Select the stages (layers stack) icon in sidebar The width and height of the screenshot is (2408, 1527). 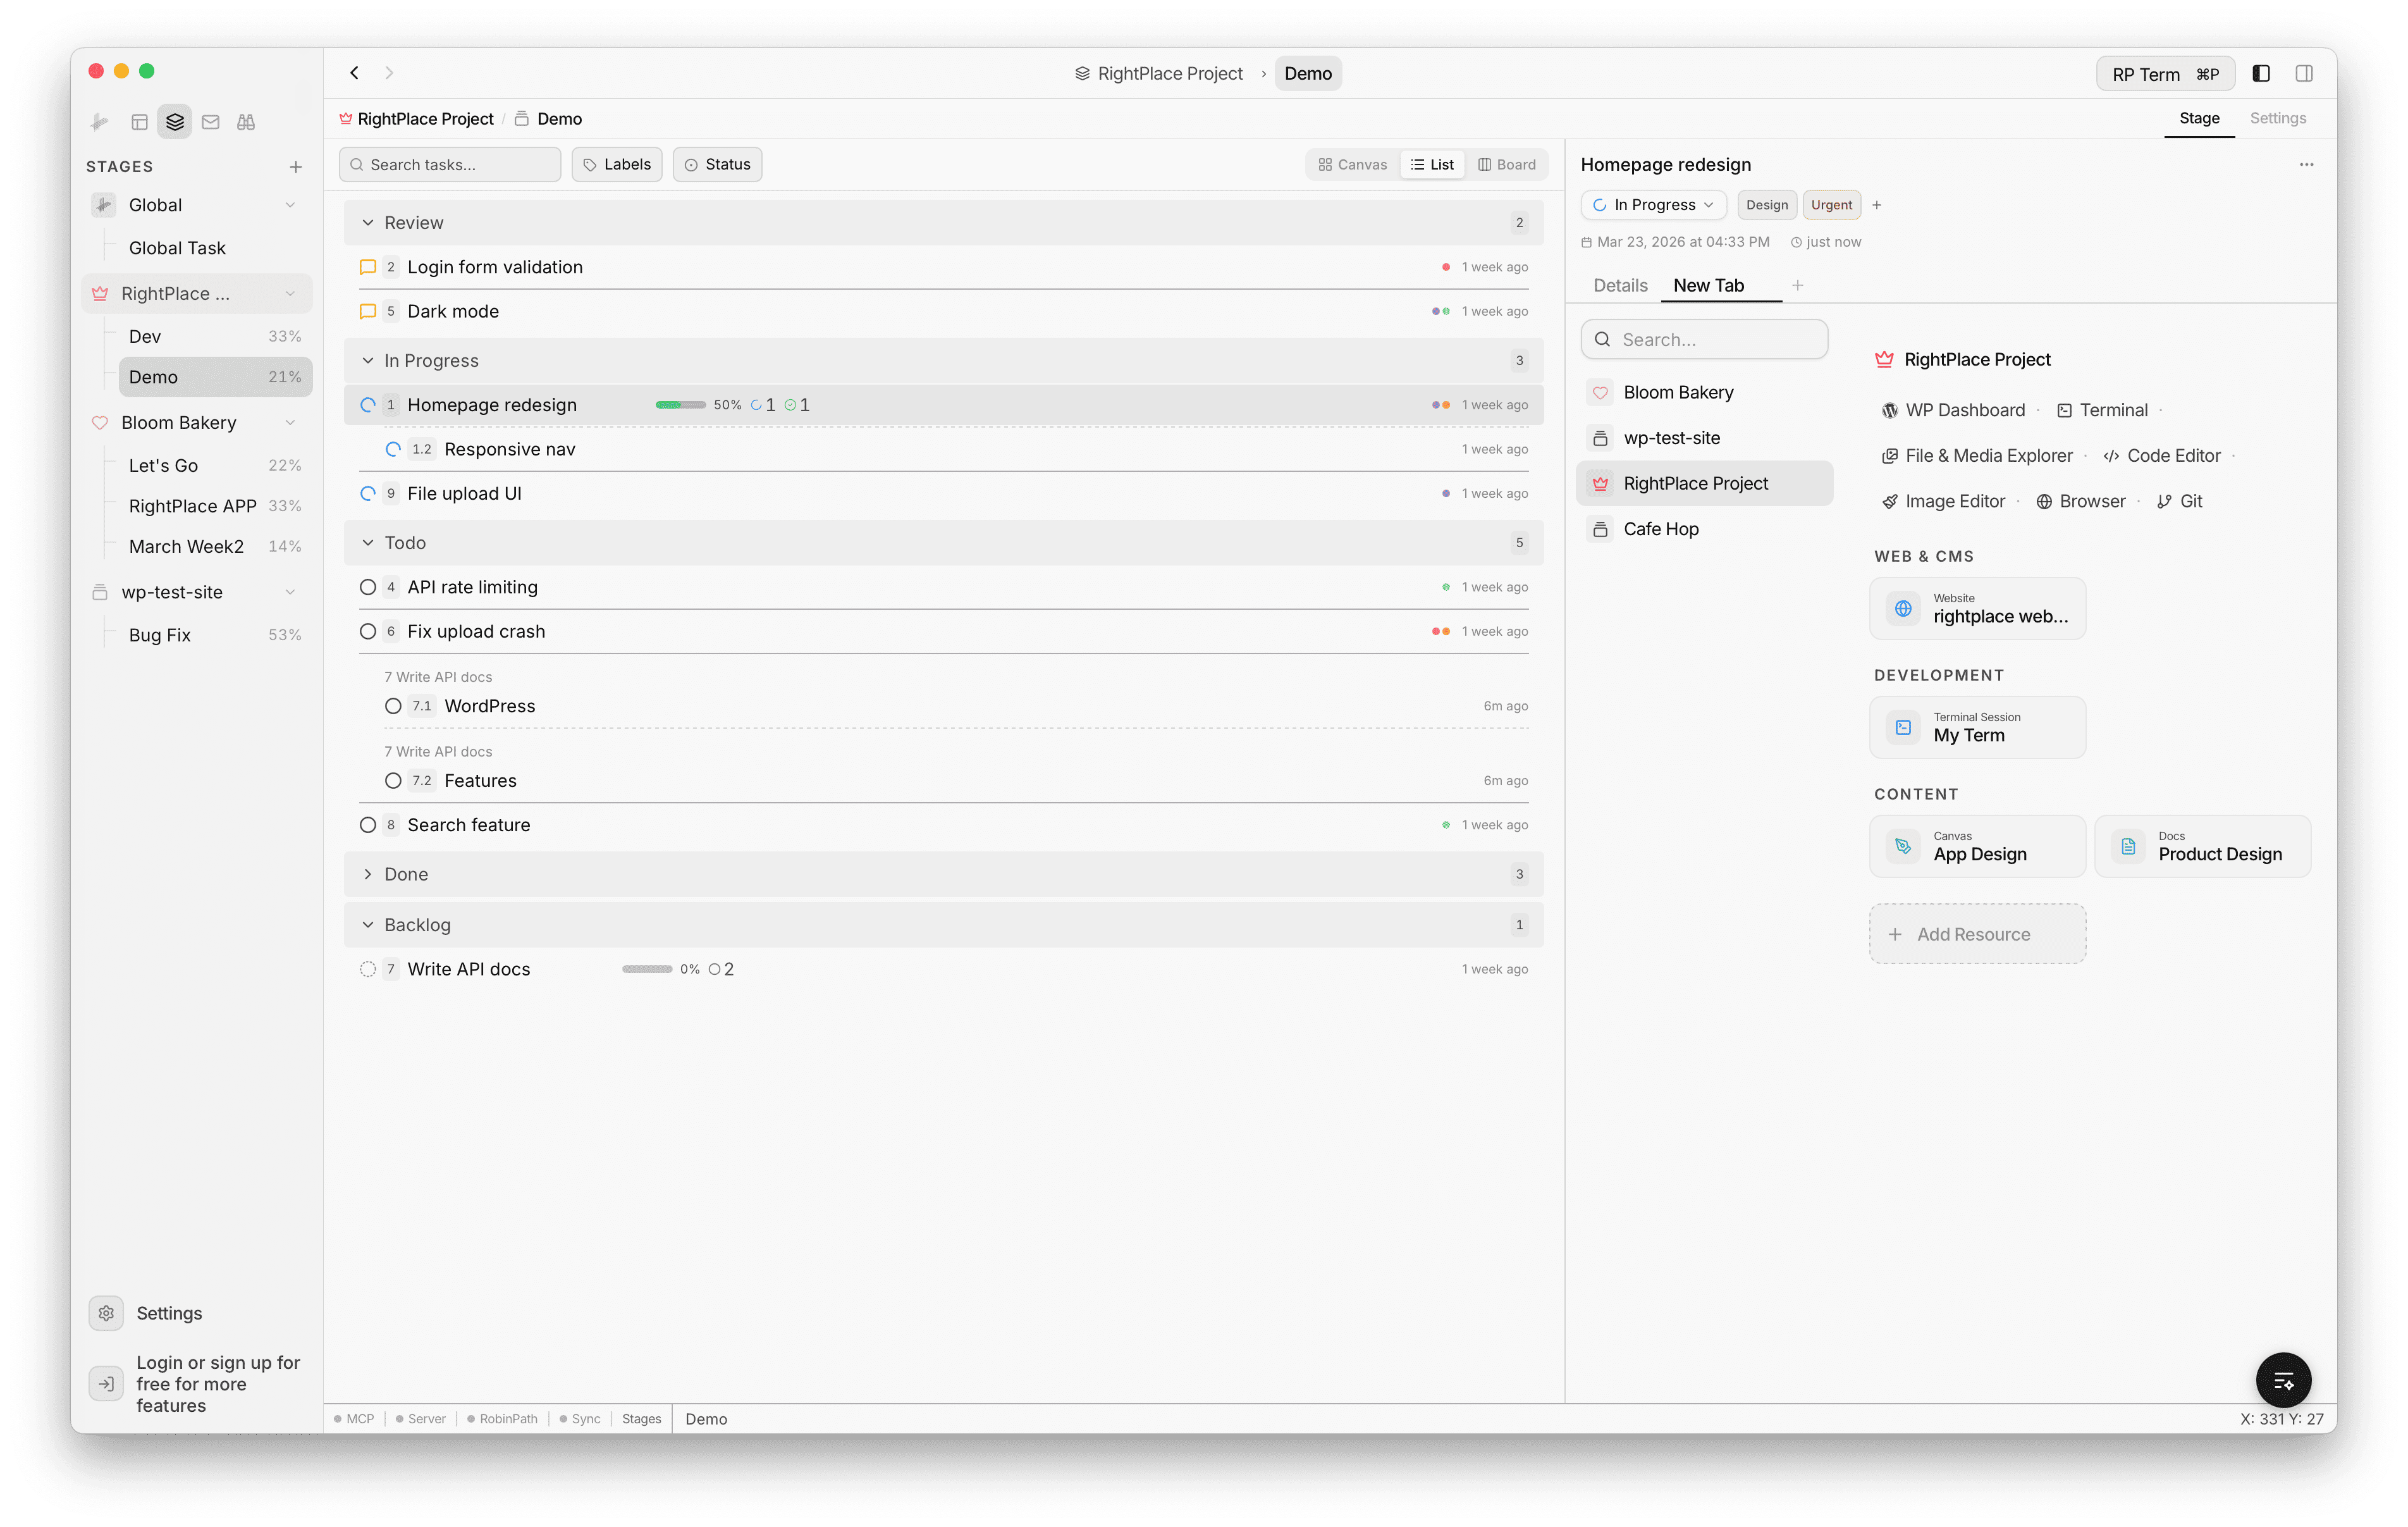coord(174,121)
